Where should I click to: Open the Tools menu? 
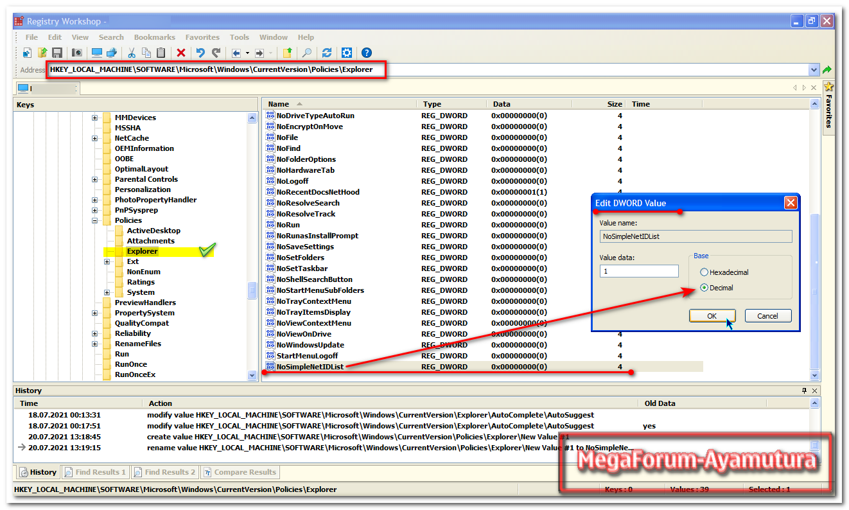[x=240, y=37]
